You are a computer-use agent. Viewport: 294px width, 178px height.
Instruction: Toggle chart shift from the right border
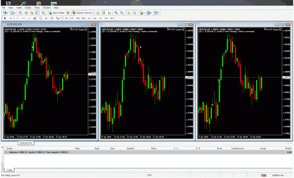[135, 13]
